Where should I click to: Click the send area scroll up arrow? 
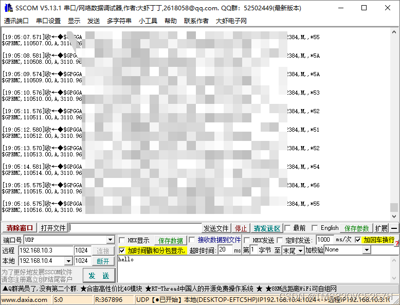[x=394, y=260]
